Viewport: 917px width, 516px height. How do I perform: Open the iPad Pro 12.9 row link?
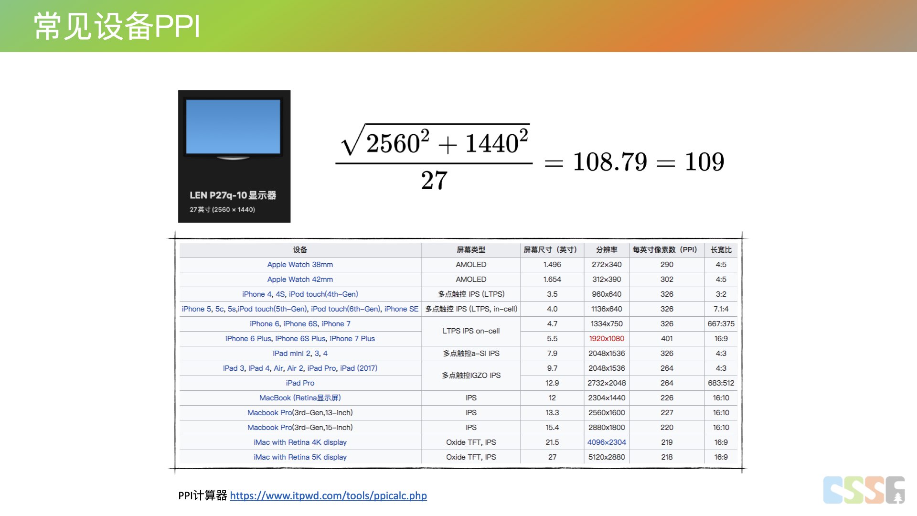click(x=300, y=383)
